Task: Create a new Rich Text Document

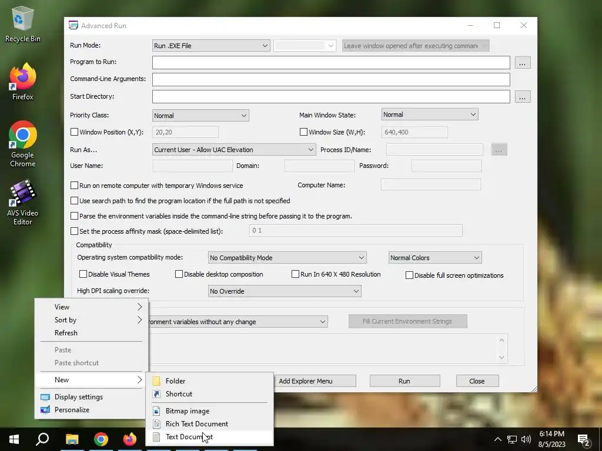Action: 210,424
